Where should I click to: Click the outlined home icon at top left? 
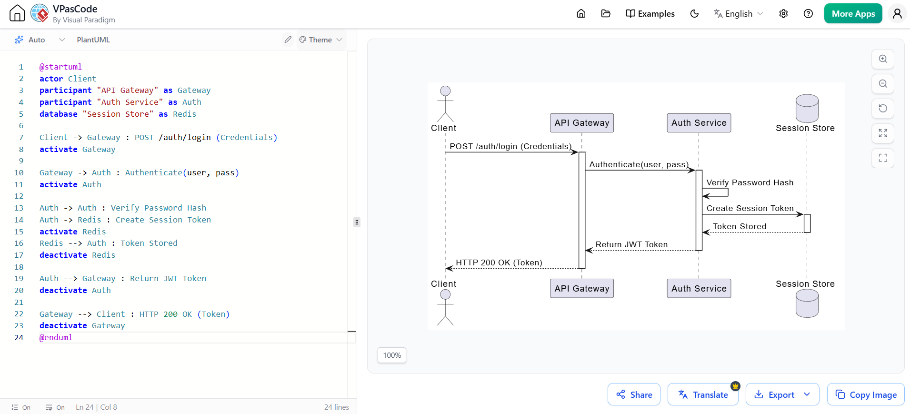click(x=17, y=13)
